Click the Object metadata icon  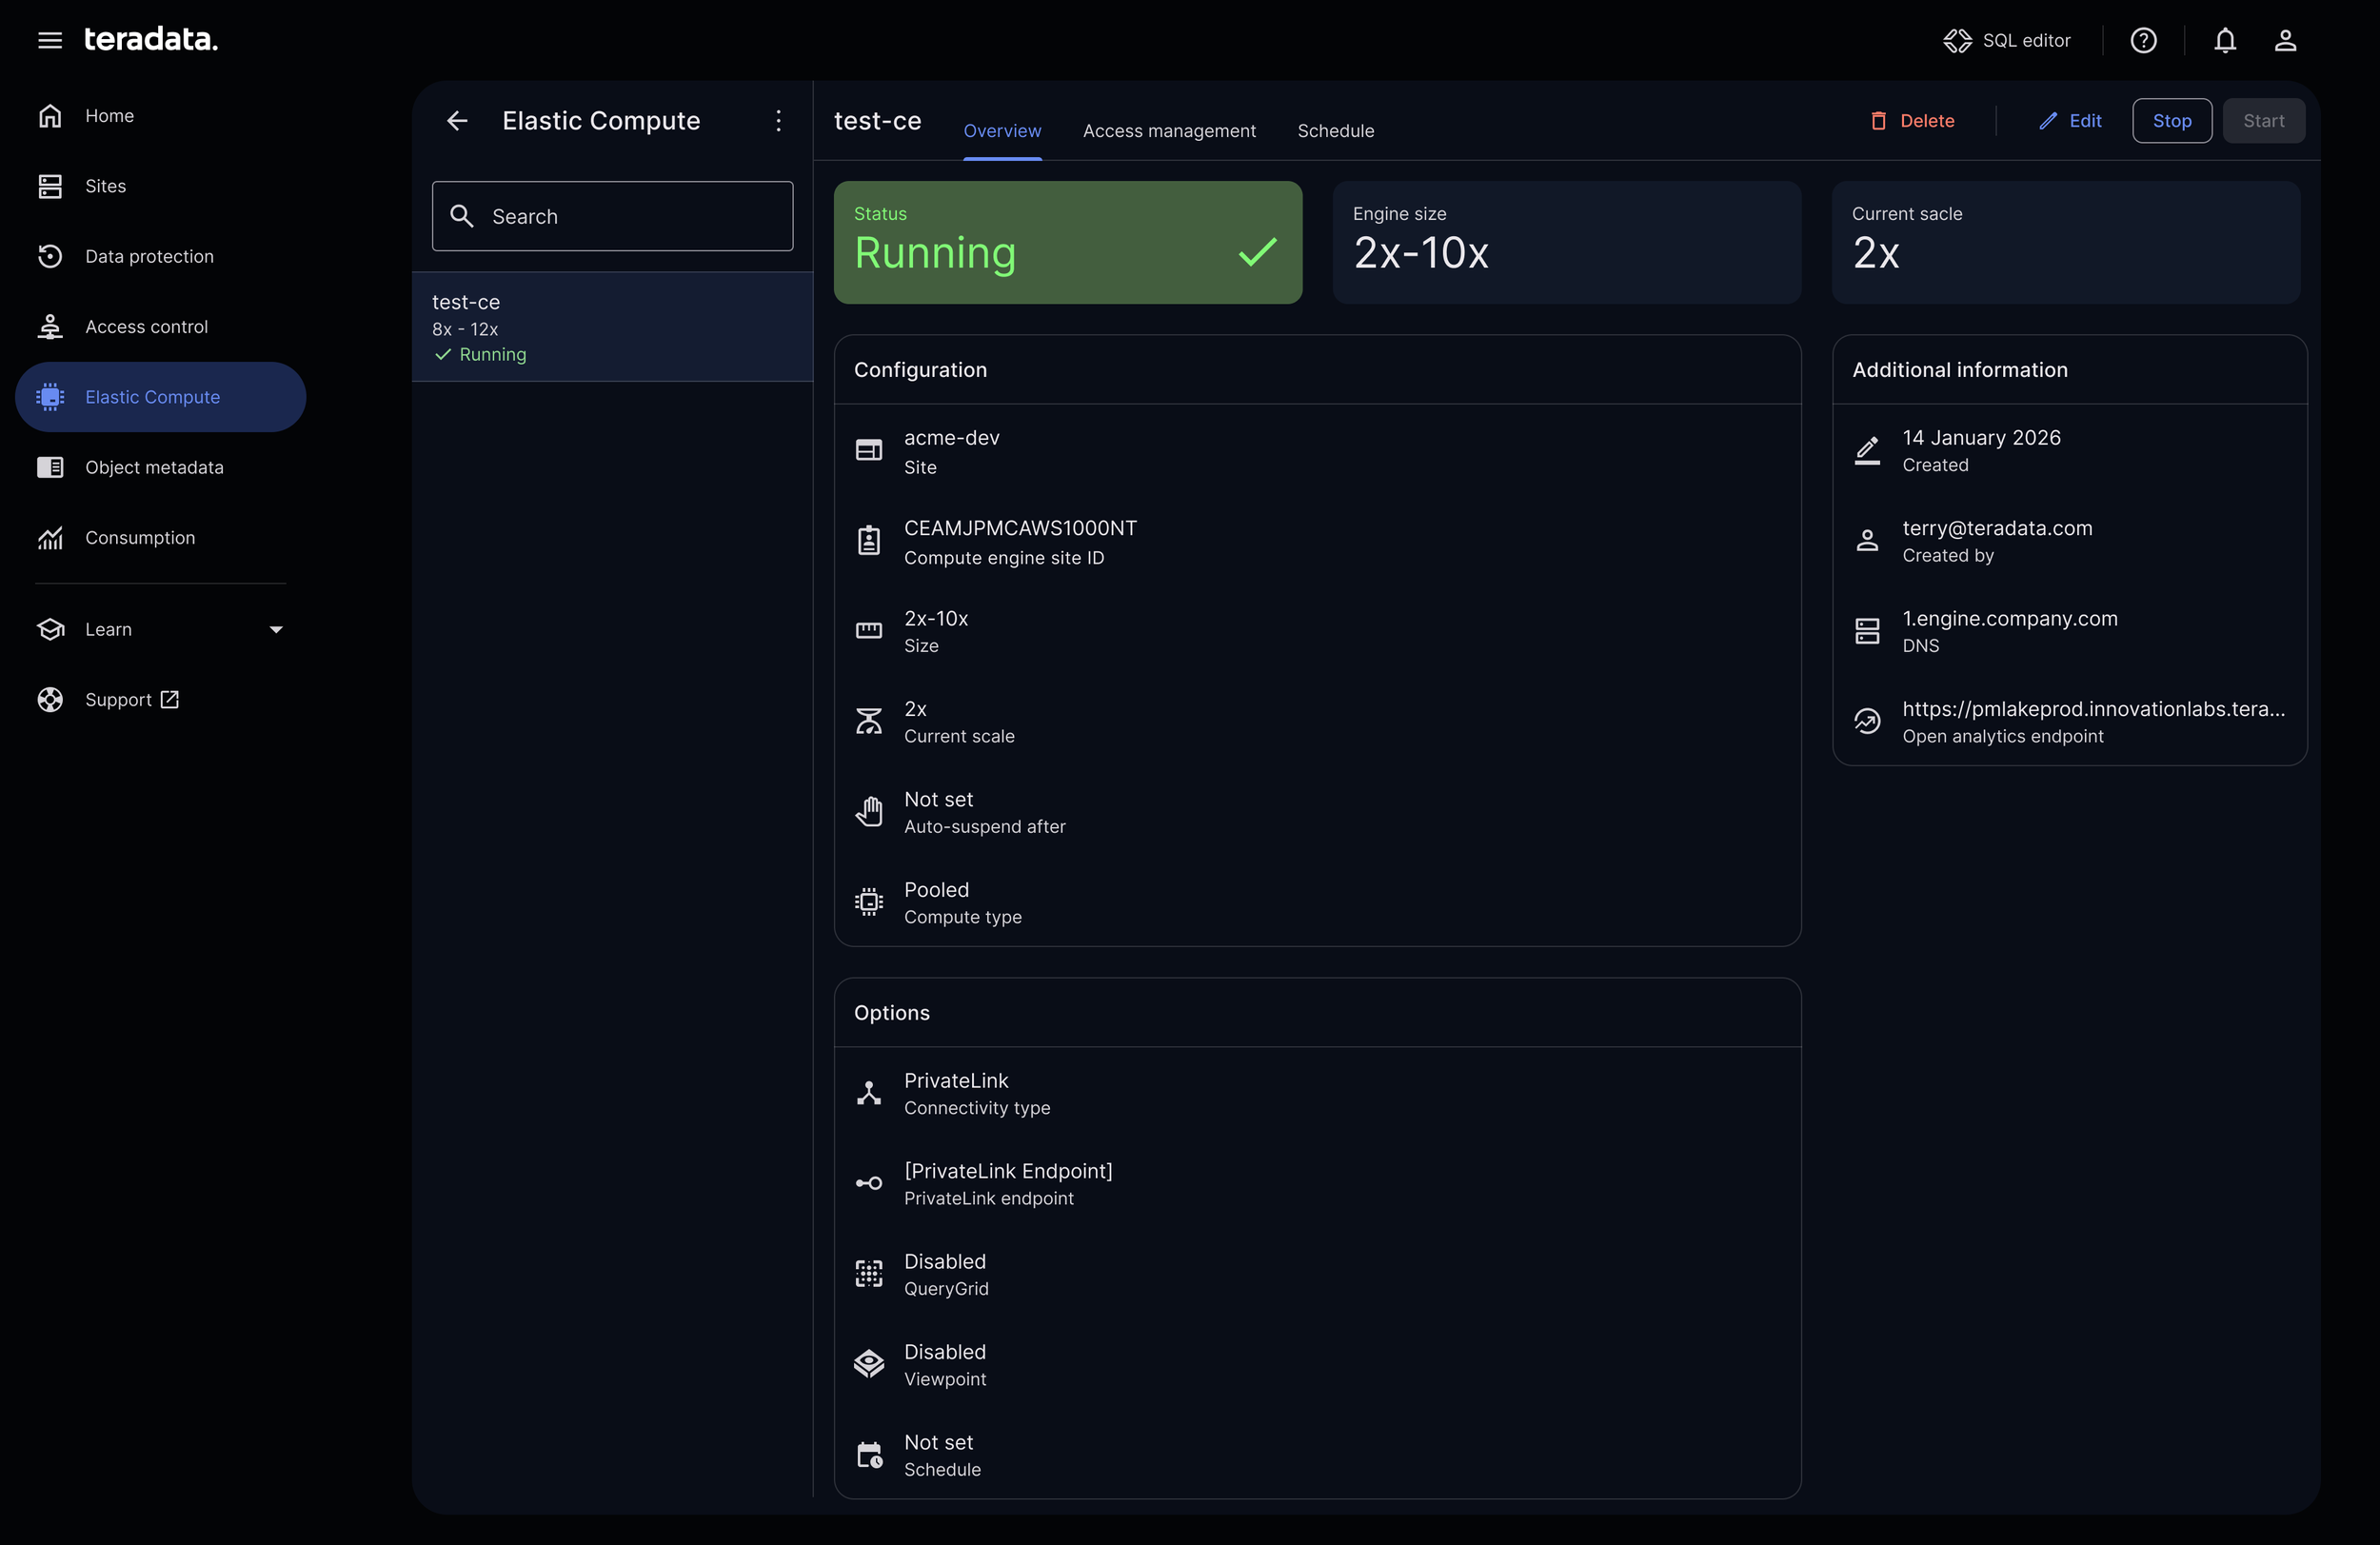[50, 467]
